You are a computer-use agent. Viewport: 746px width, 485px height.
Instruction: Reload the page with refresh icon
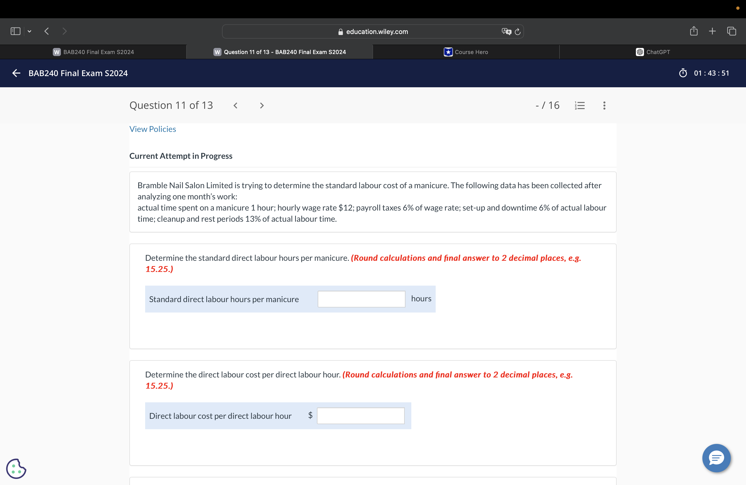518,31
